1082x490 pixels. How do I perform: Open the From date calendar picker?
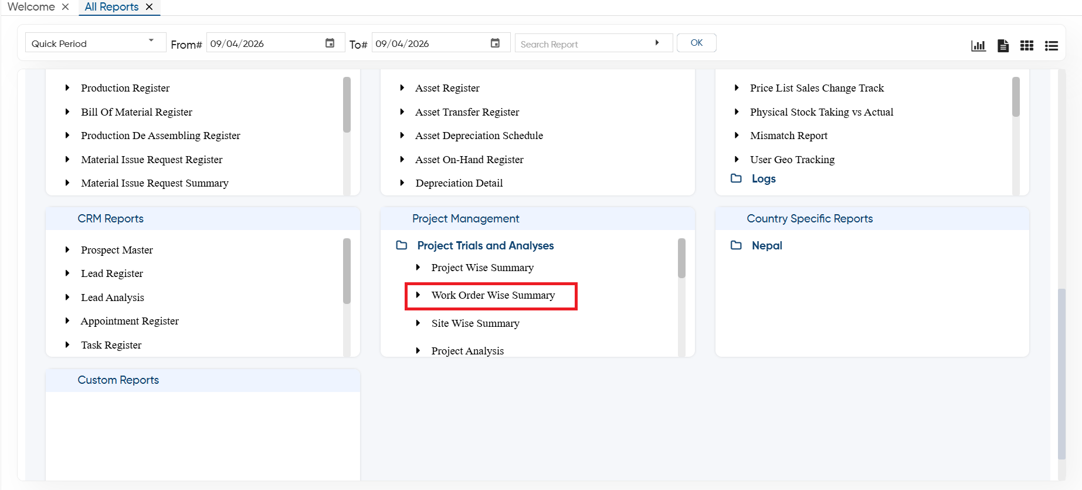point(330,43)
